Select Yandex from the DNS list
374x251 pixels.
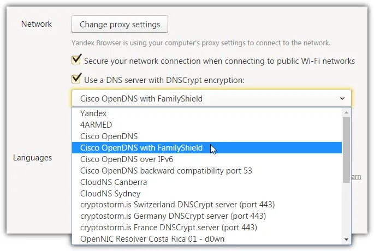pyautogui.click(x=207, y=113)
